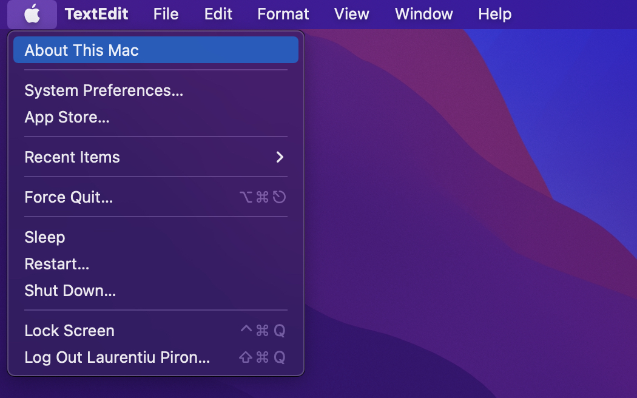
Task: Select Restart from Apple menu
Action: (57, 264)
